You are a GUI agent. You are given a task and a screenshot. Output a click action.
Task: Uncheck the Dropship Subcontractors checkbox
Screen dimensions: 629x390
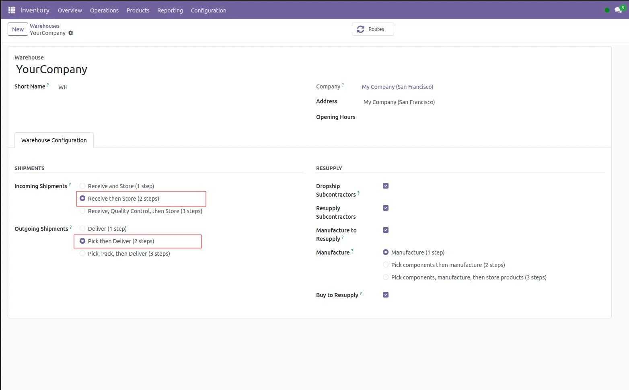click(386, 186)
